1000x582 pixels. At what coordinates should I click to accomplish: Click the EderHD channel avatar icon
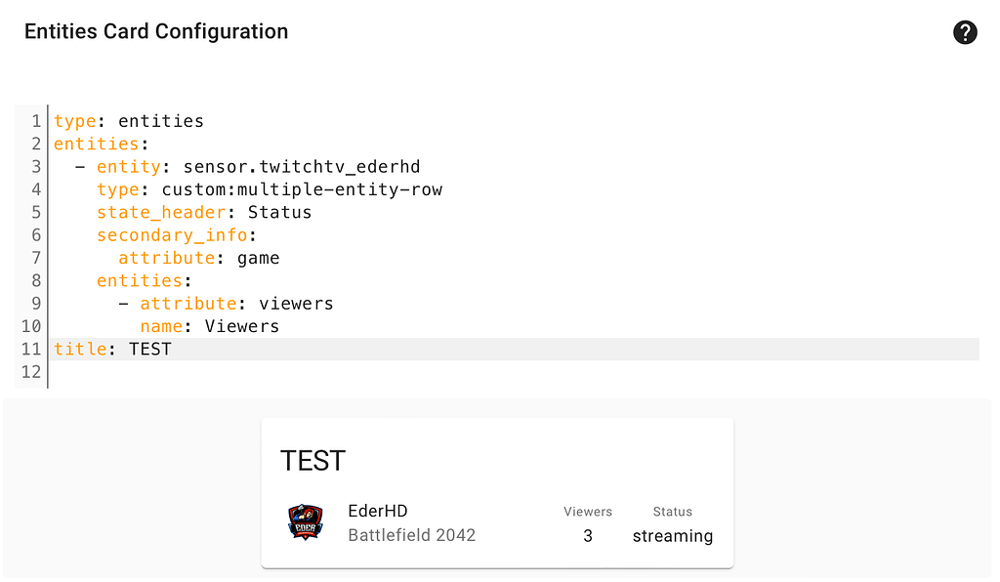point(305,522)
